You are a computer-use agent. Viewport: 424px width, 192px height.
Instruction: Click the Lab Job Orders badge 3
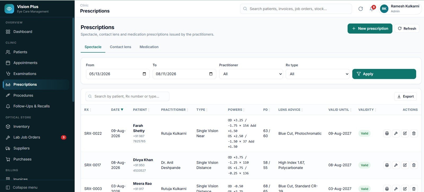pyautogui.click(x=64, y=137)
